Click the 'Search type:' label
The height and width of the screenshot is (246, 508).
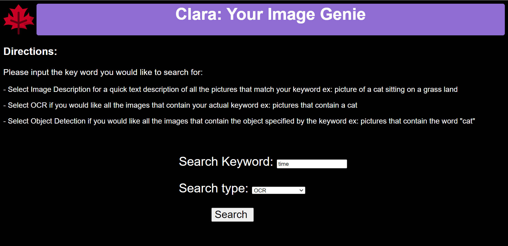point(214,188)
